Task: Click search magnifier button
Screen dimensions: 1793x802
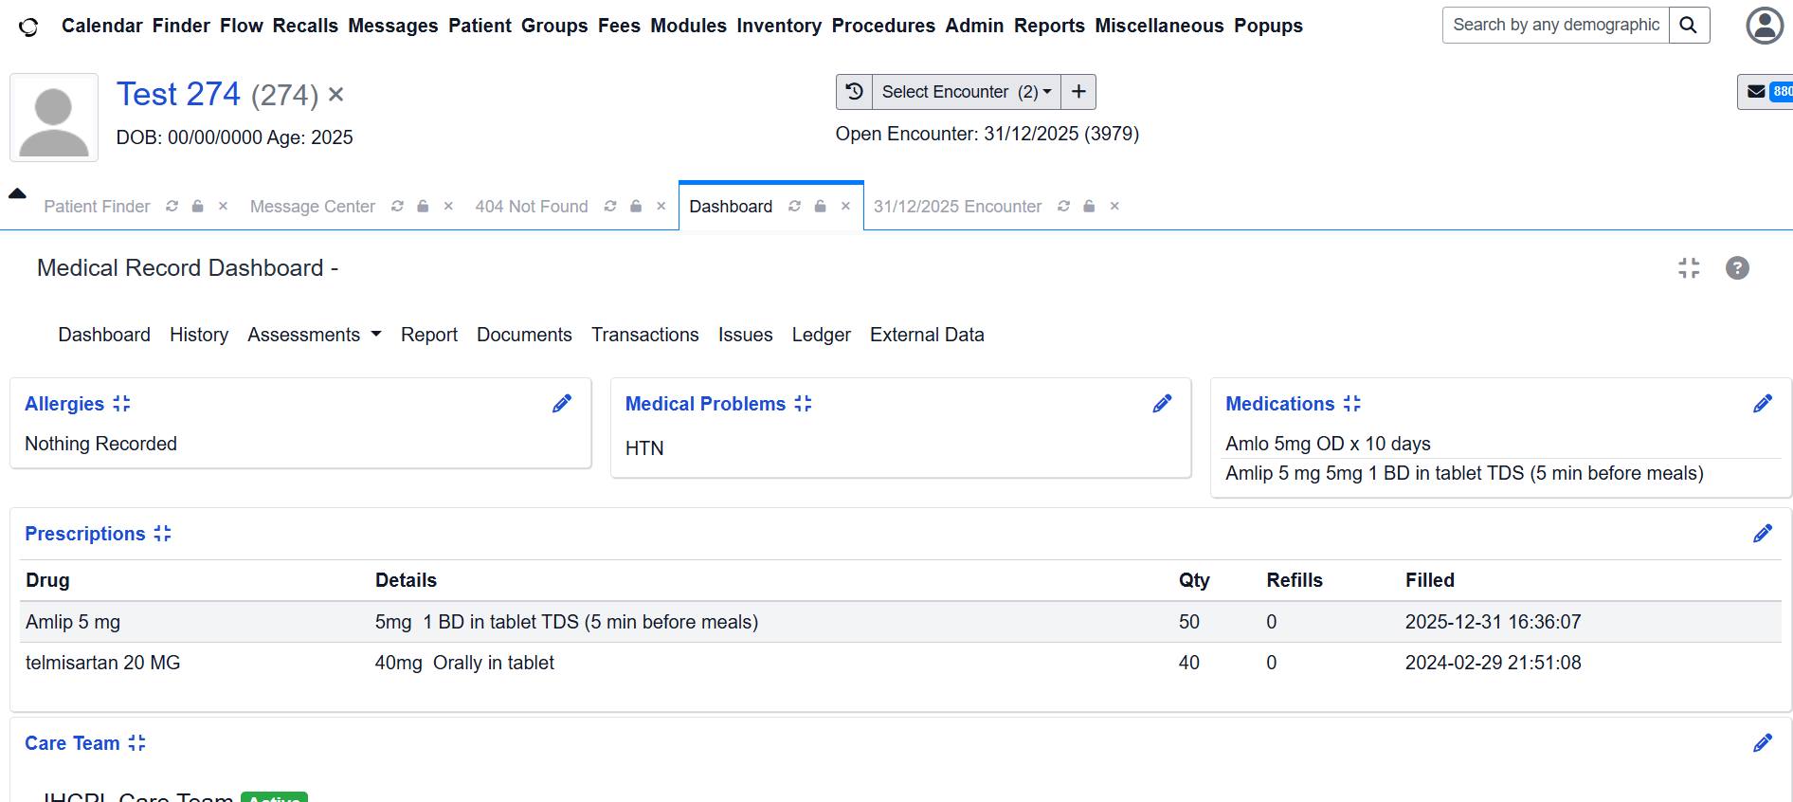Action: click(1689, 26)
